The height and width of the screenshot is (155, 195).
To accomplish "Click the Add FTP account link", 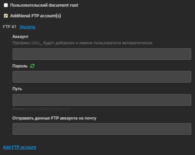I will (20, 147).
